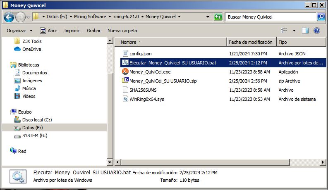Click file list horizontal scroll right arrow
This screenshot has height=190, width=328.
(x=323, y=162)
